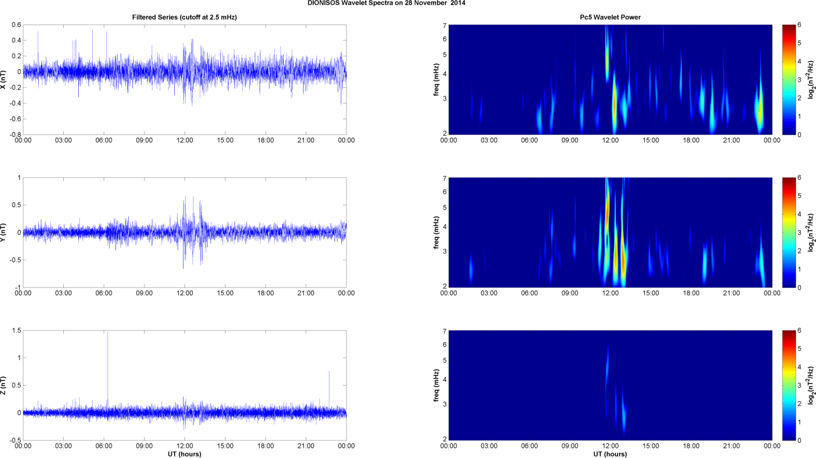The width and height of the screenshot is (816, 458).
Task: Click the "Z (nT)" axis label
Action: click(3, 385)
